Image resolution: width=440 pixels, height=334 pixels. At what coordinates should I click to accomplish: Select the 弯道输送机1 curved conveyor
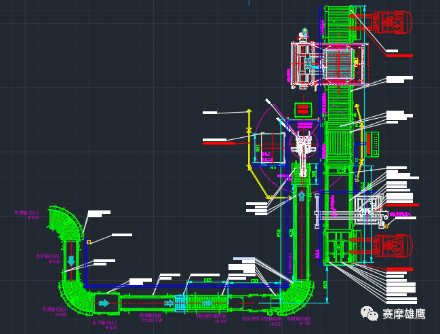73,294
